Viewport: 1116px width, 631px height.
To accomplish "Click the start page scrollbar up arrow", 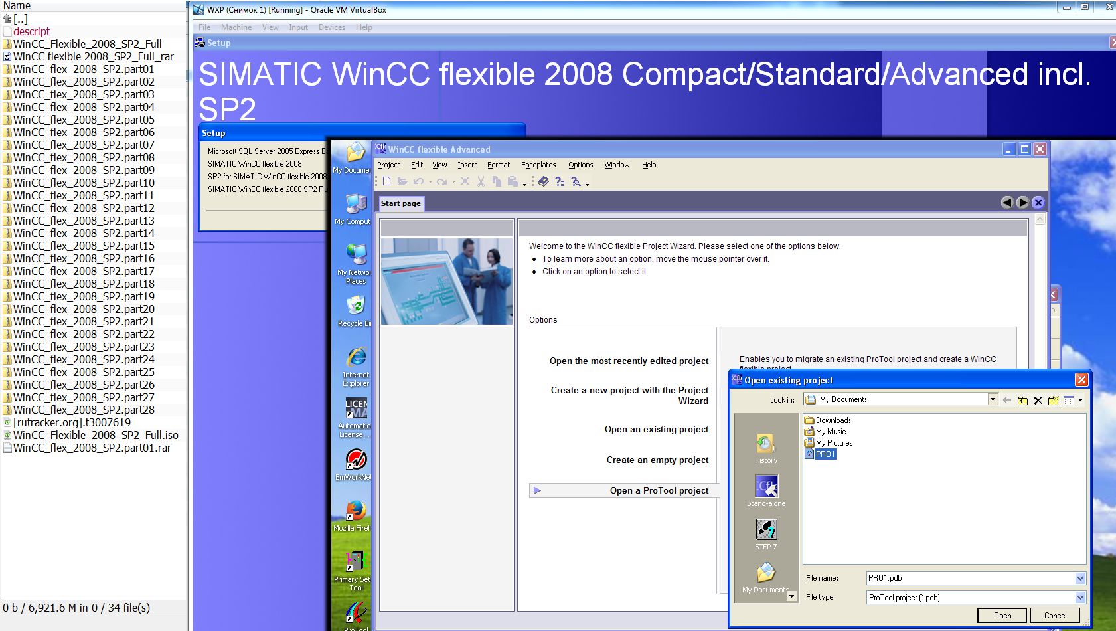I will coord(1040,219).
